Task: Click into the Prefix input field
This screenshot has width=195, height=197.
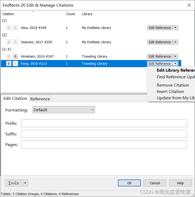Action: (104, 123)
